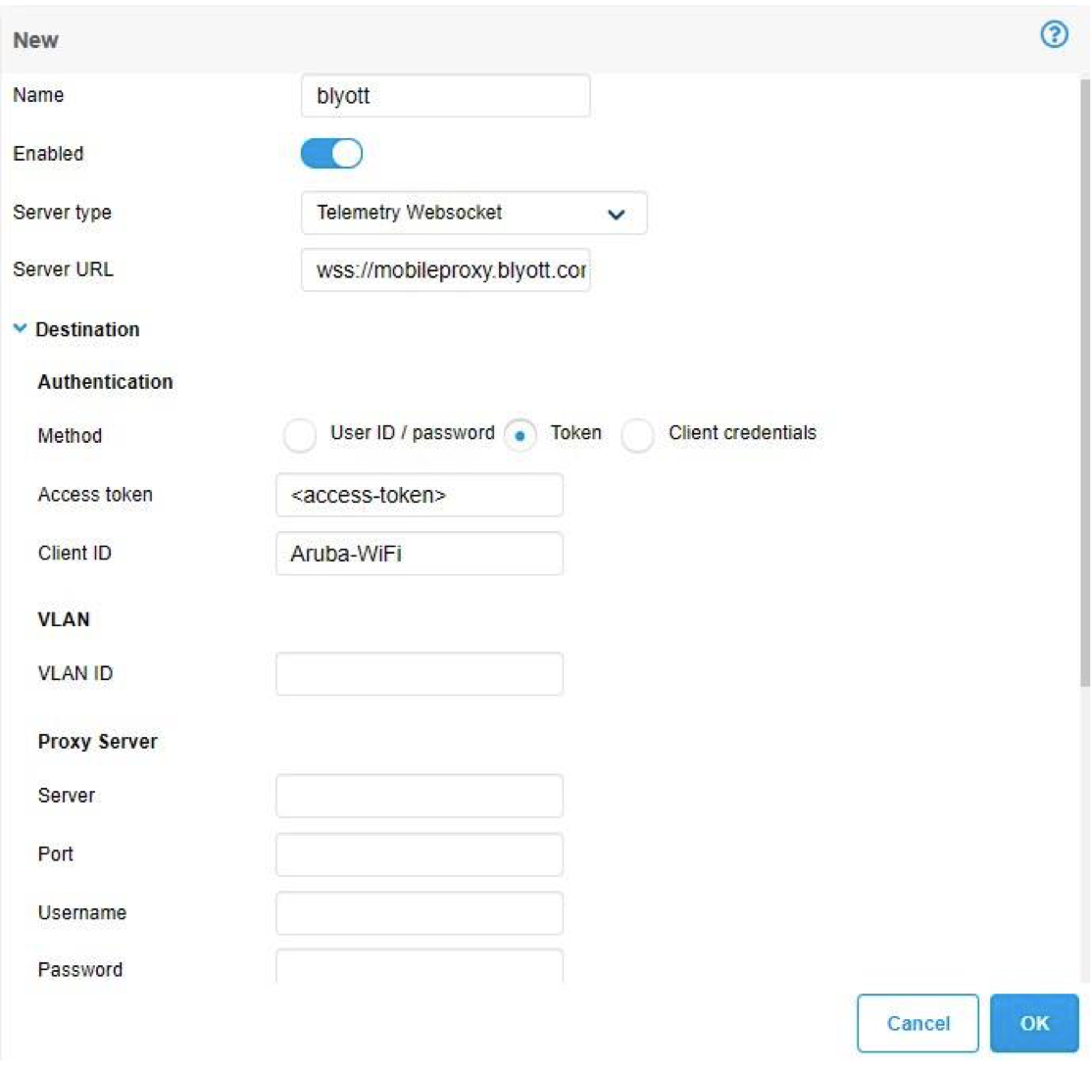Click the vertical scrollbar on the dialog
The width and height of the screenshot is (1091, 1071).
coord(1084,392)
